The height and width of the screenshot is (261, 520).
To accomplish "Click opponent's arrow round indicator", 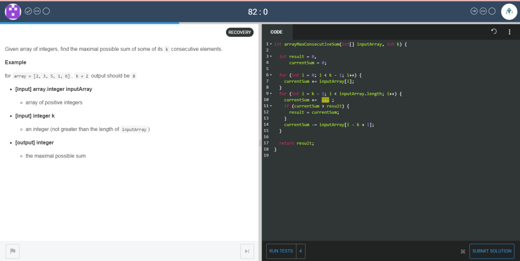I will click(474, 11).
